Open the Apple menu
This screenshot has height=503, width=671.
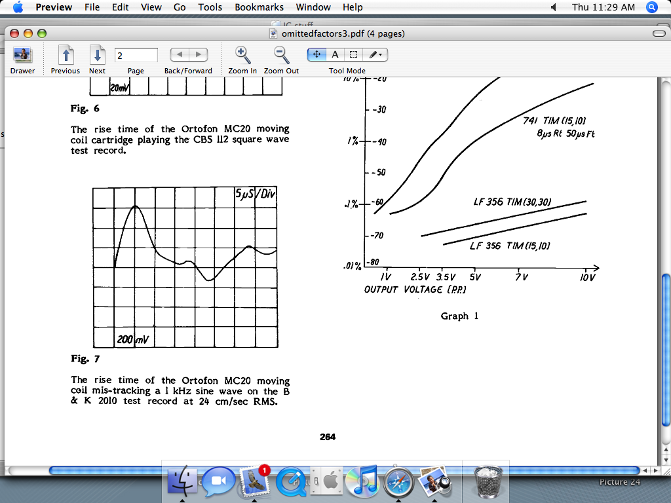pos(18,7)
